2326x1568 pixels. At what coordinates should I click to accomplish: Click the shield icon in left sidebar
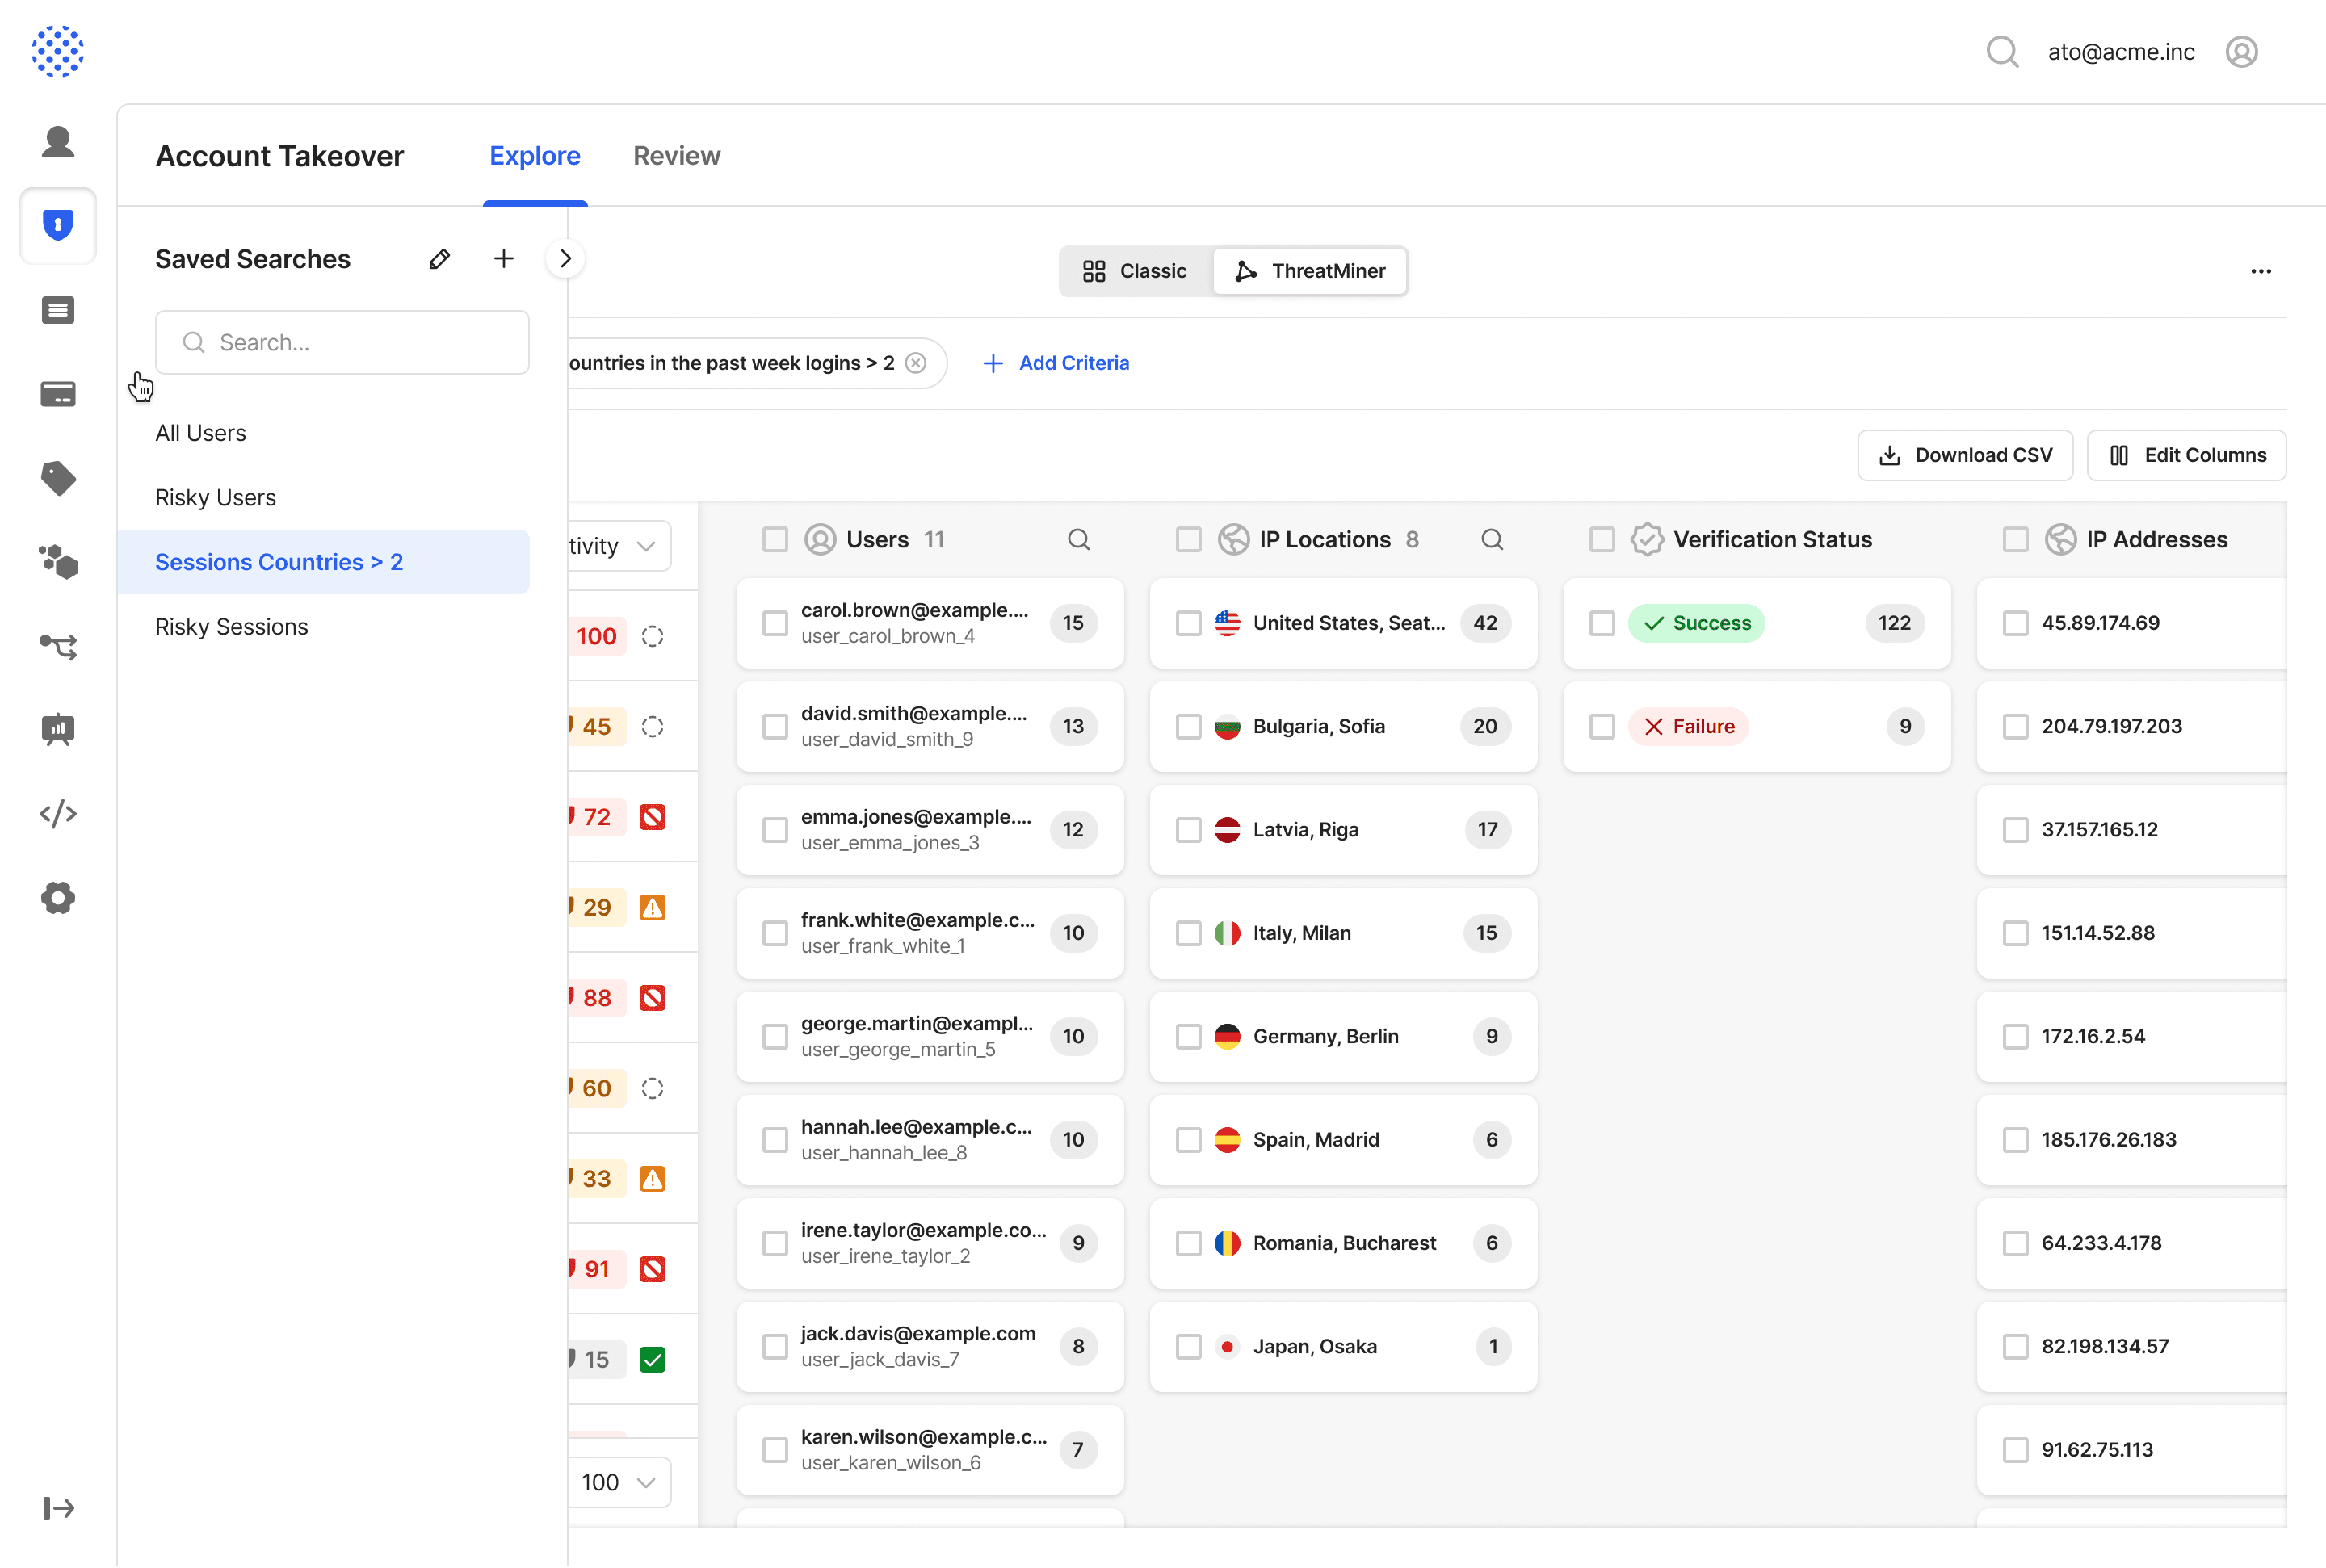(x=58, y=225)
